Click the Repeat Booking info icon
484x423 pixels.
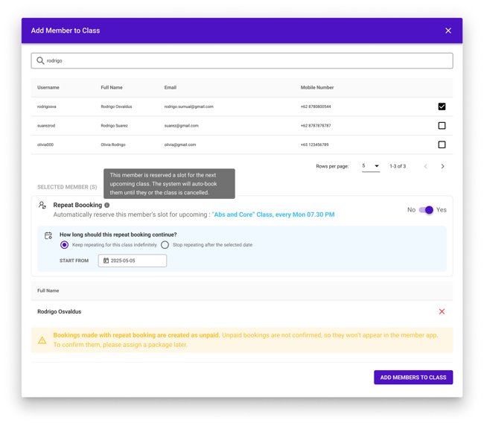point(106,205)
